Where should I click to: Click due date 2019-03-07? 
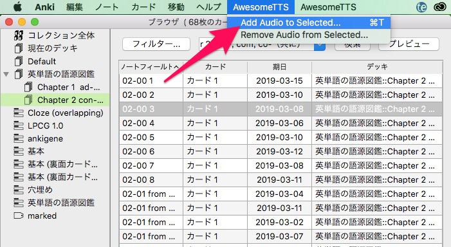tap(279, 236)
